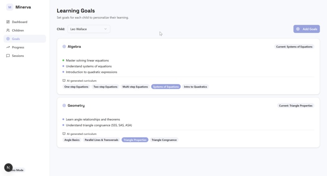Click goal 'Learn angle relationships and theorems'
The image size is (327, 176).
click(93, 120)
